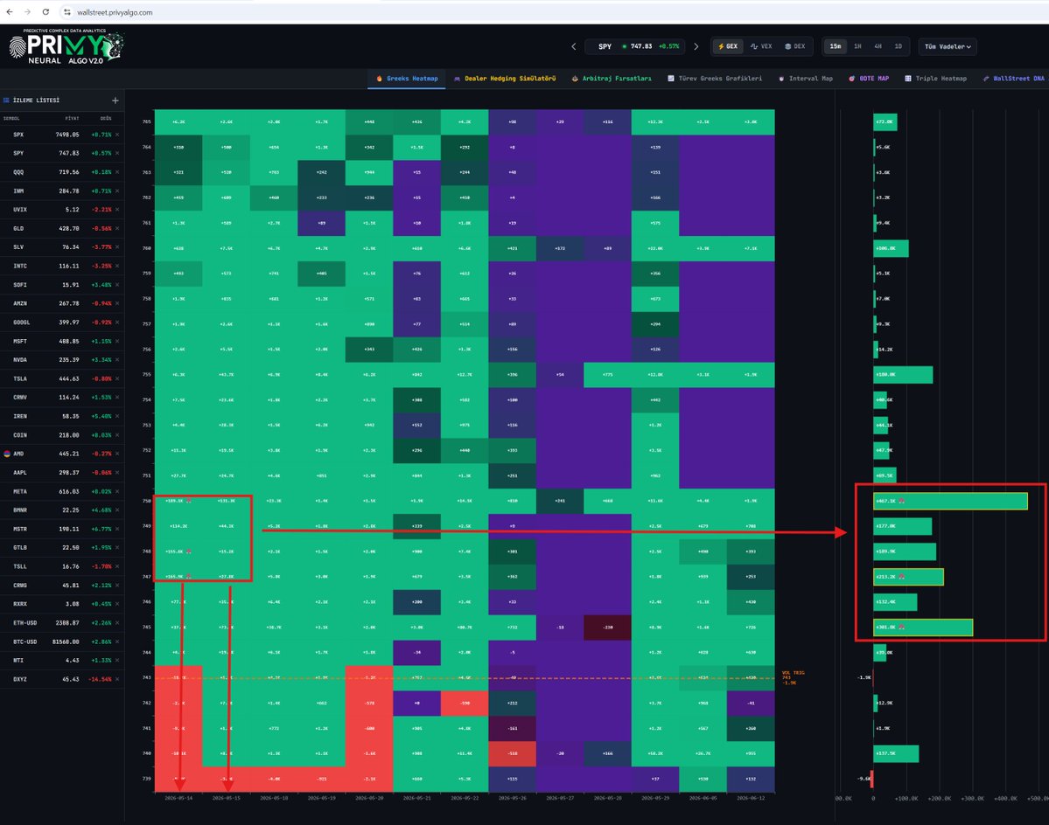Click the 2026-05-21 expiry date label
Screen dimensions: 1049x825
(x=416, y=798)
